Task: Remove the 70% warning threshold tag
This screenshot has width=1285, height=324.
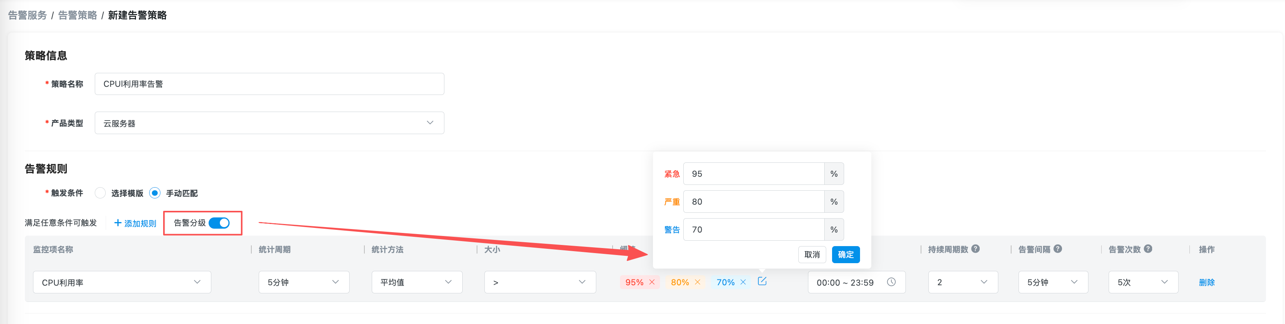Action: point(743,282)
